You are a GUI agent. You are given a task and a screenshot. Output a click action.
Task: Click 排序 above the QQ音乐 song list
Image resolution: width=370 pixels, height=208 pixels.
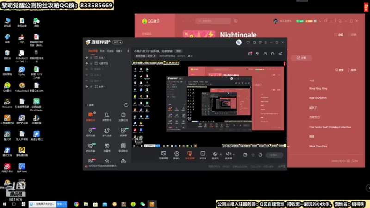click(352, 70)
